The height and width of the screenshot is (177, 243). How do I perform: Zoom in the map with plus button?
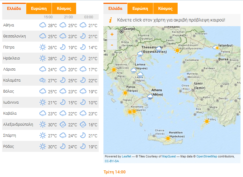pos(112,35)
